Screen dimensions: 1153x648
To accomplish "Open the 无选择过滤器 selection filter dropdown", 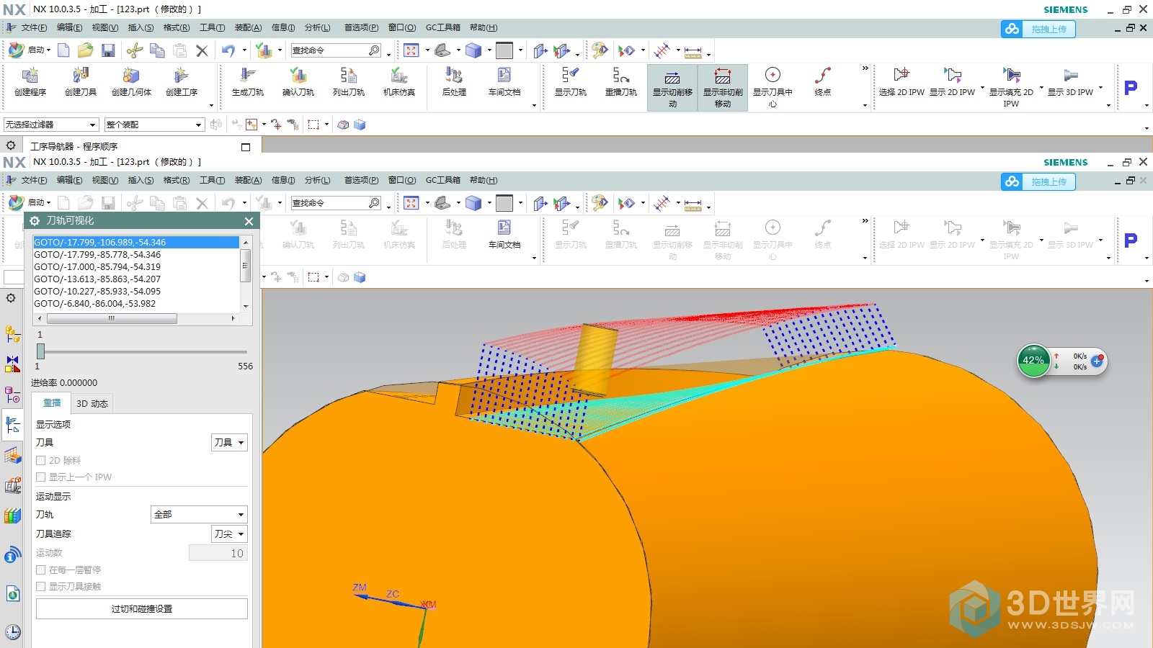I will 50,125.
